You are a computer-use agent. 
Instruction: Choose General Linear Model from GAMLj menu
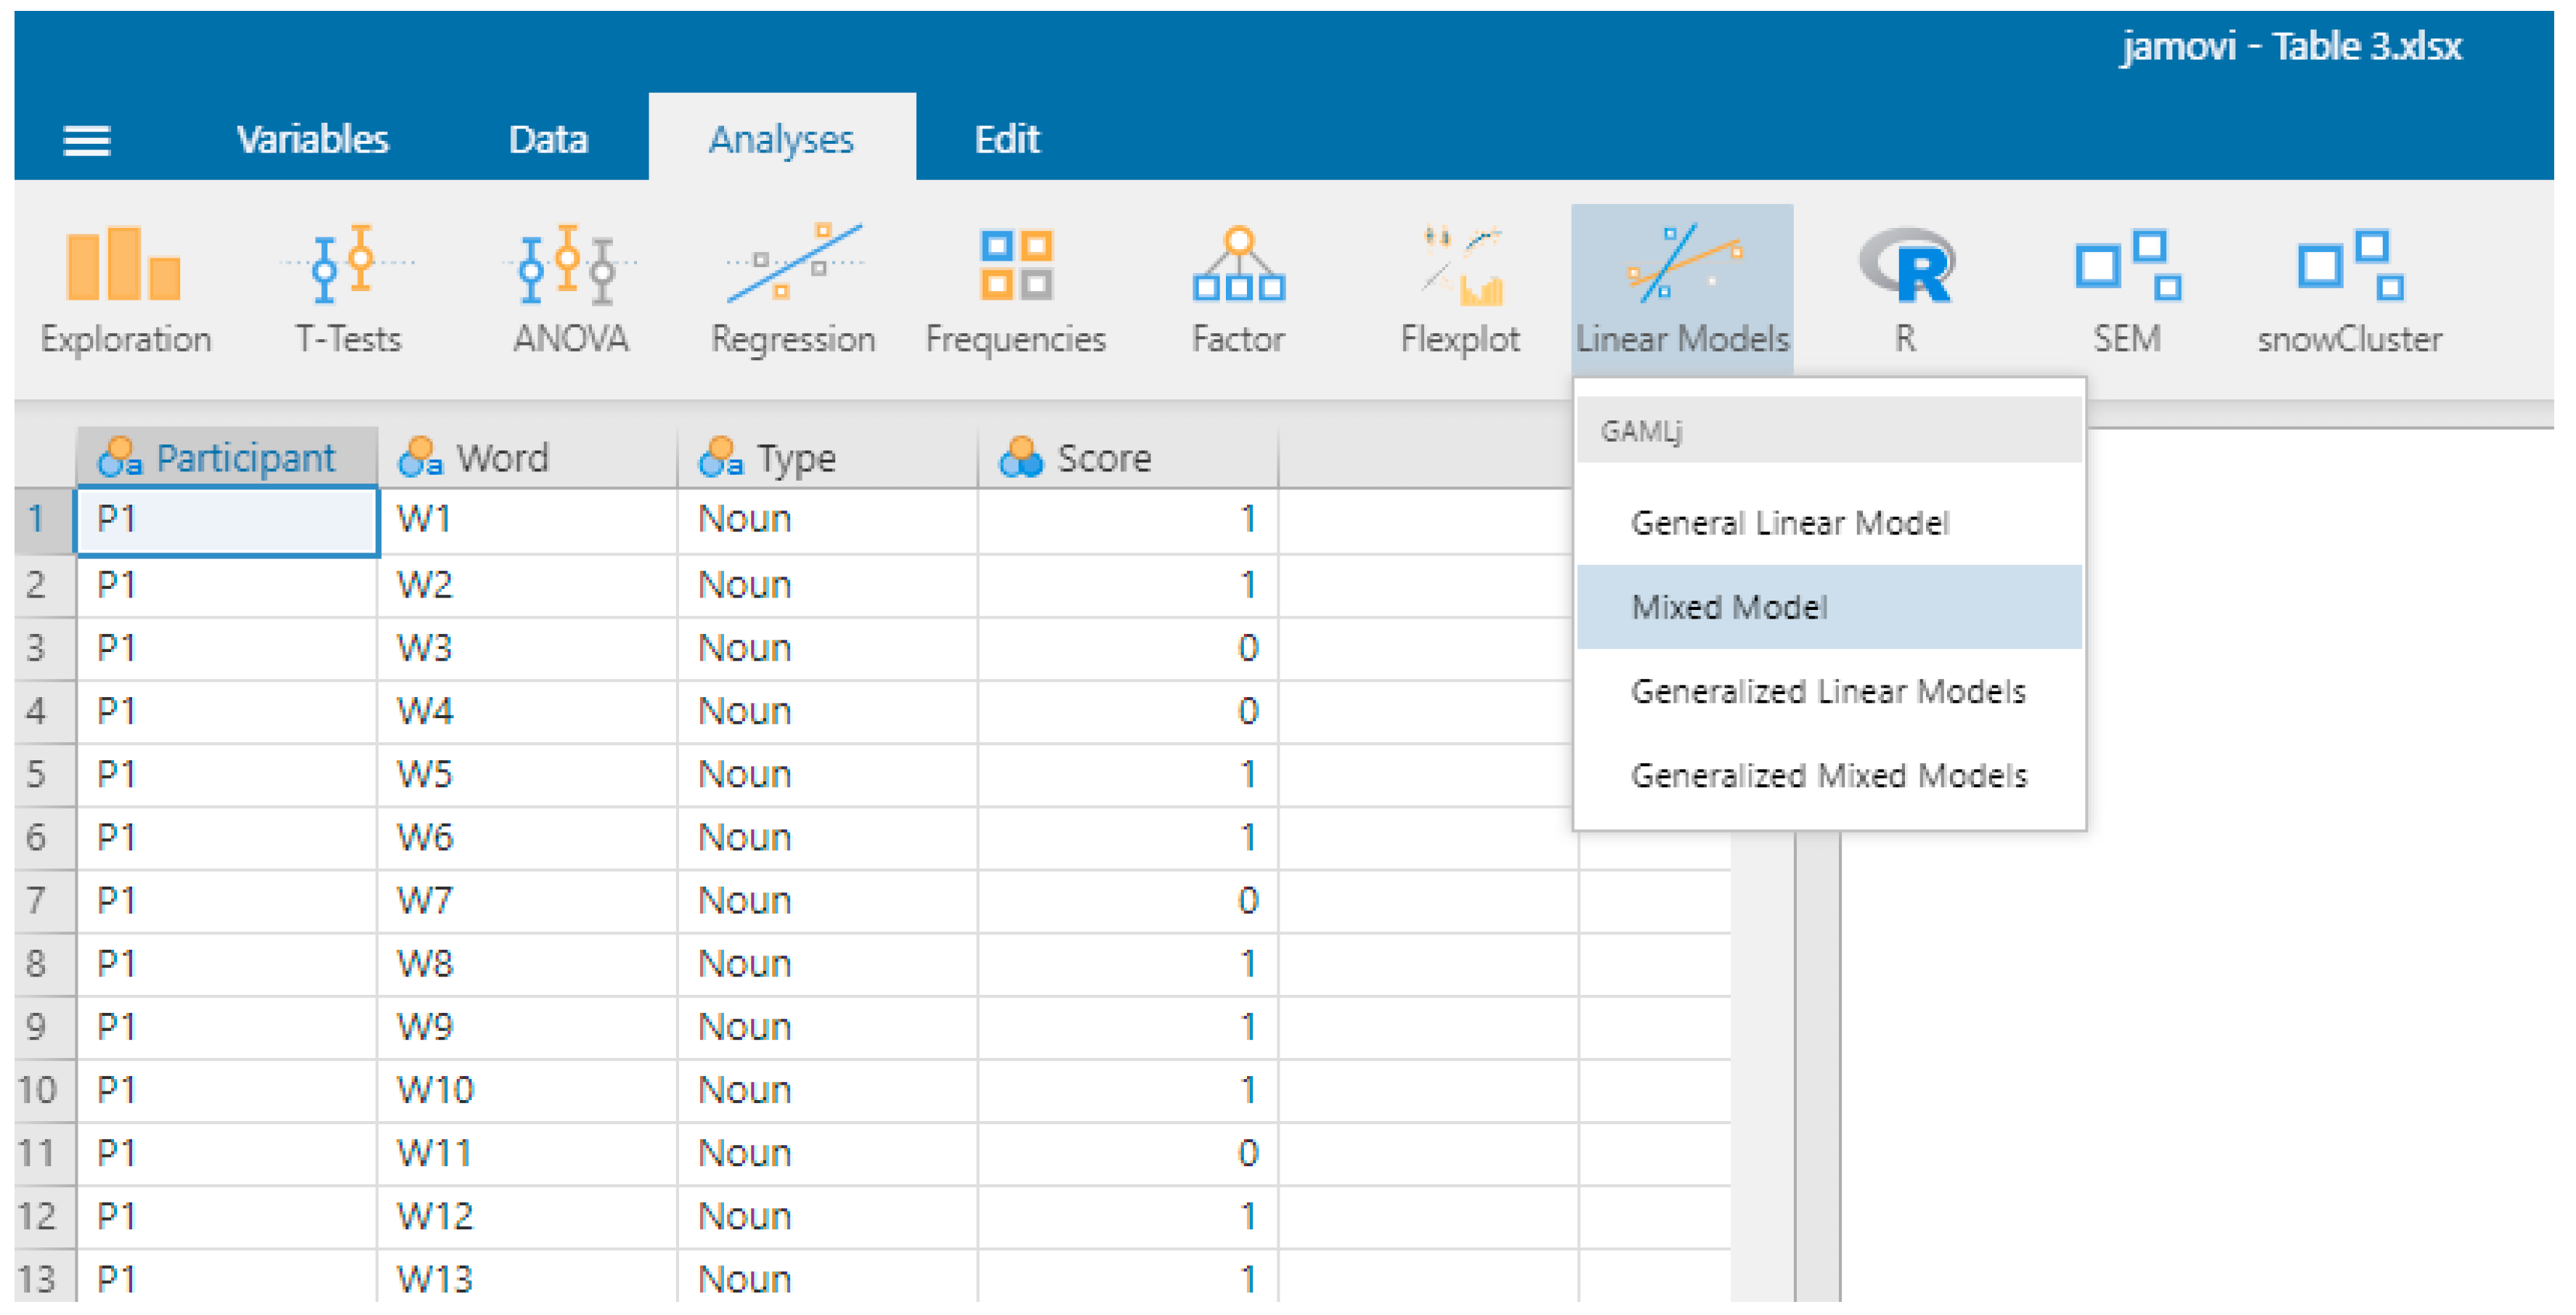pyautogui.click(x=1829, y=523)
